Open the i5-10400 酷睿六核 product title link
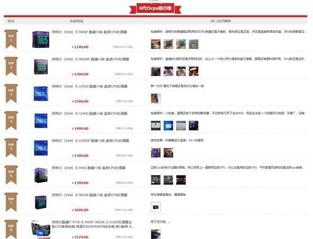The image size is (313, 239). [x=90, y=114]
